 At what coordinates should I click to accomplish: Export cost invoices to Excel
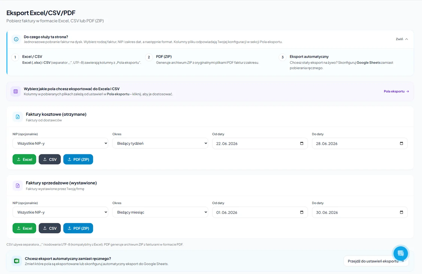24,159
